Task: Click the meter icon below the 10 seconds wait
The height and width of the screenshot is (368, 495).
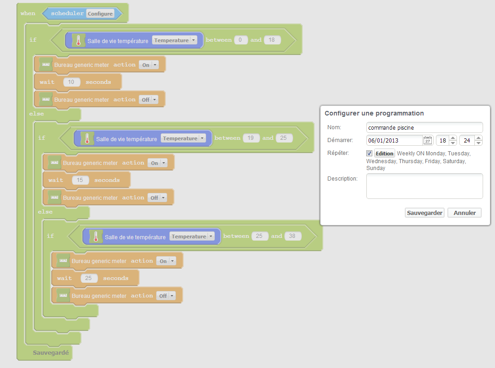Action: click(x=45, y=99)
